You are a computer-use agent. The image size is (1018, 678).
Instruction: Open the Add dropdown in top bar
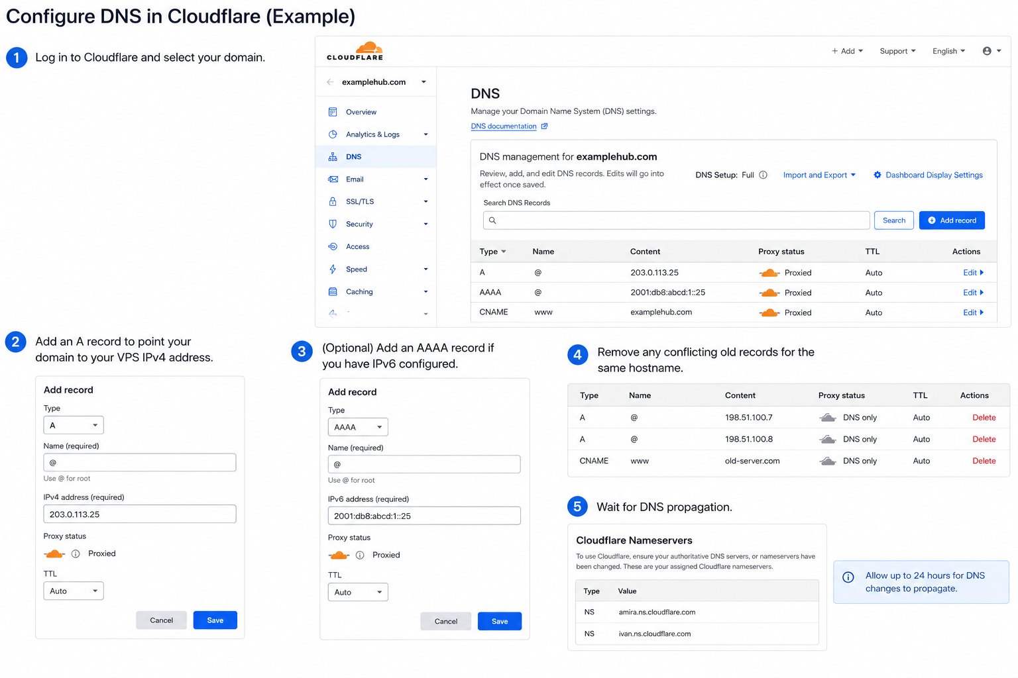(x=847, y=51)
